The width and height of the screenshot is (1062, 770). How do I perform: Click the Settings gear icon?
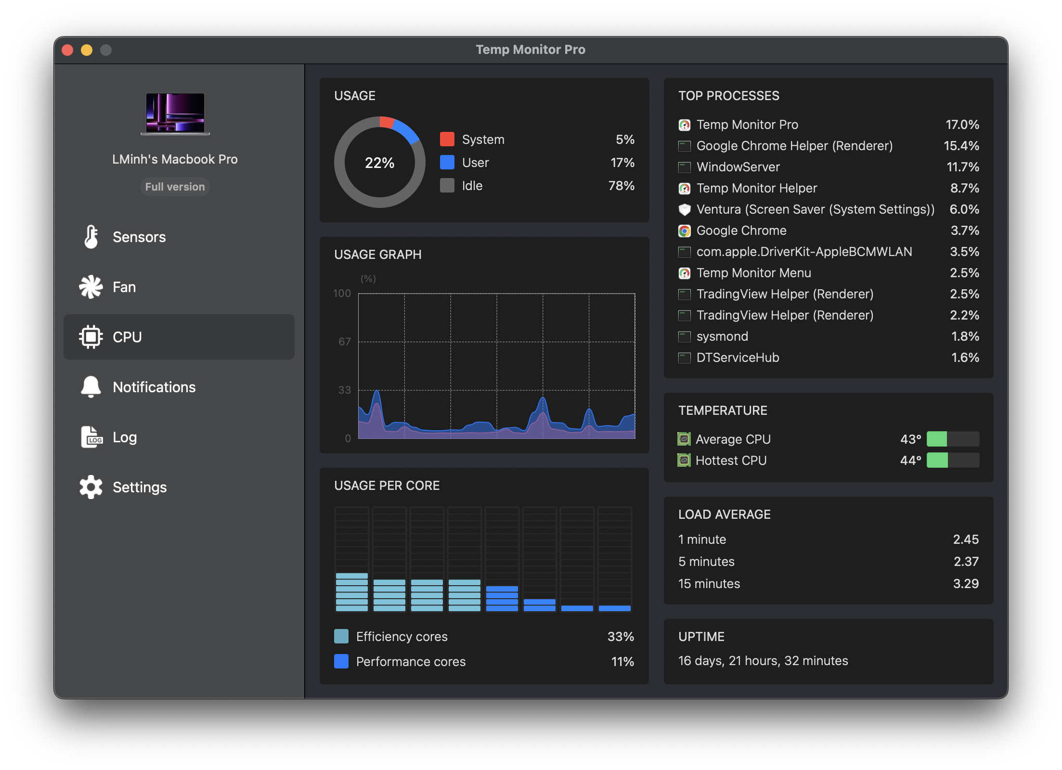click(x=91, y=487)
